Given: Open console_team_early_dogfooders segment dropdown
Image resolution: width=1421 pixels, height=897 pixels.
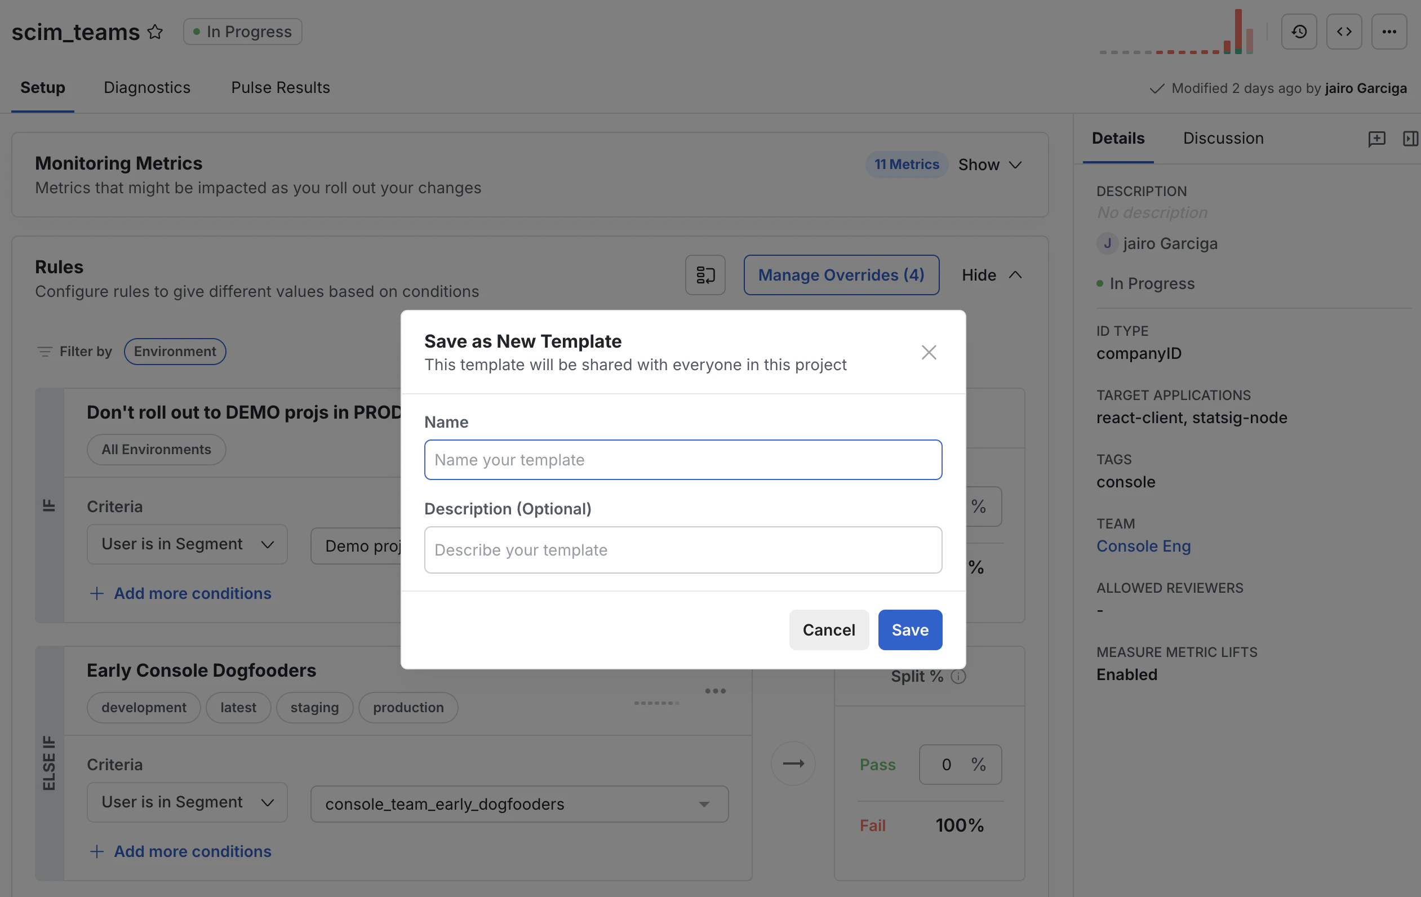Looking at the screenshot, I should coord(519,804).
